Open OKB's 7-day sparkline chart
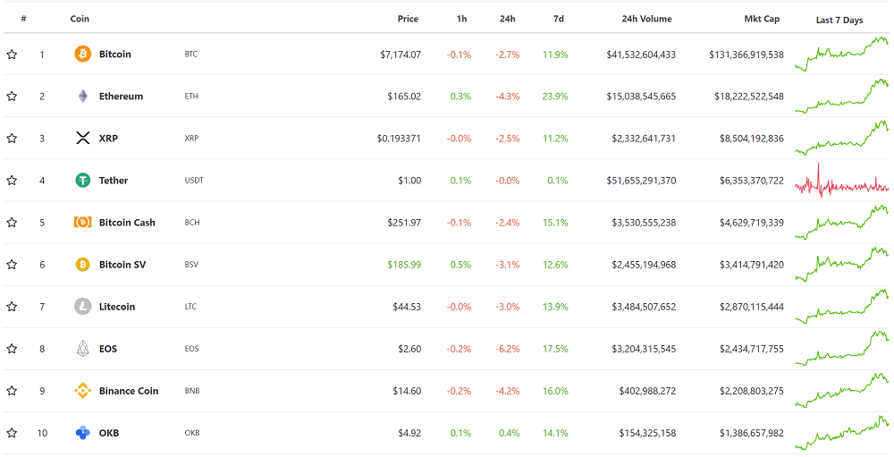This screenshot has width=894, height=457. click(842, 433)
